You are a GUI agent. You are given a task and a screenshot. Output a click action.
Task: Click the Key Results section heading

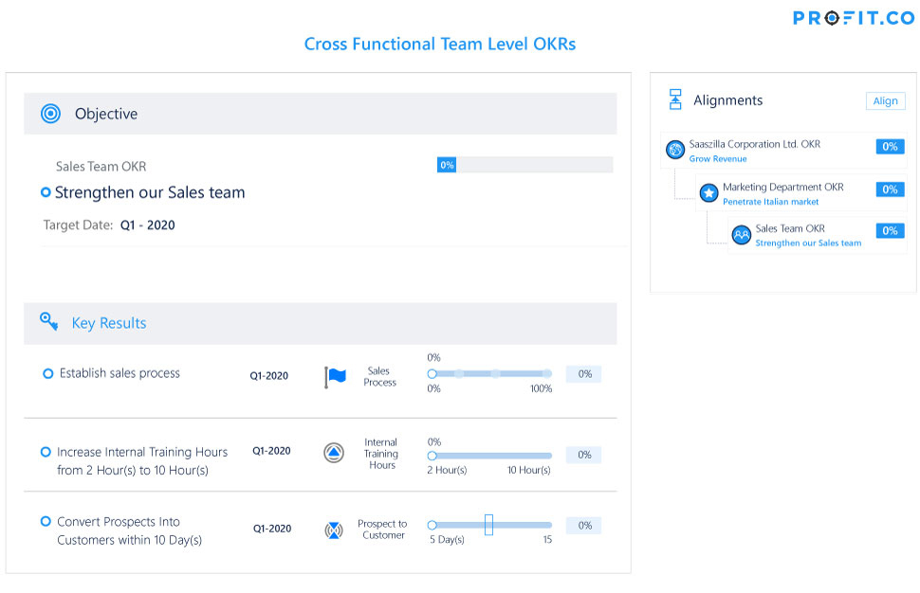click(x=108, y=323)
